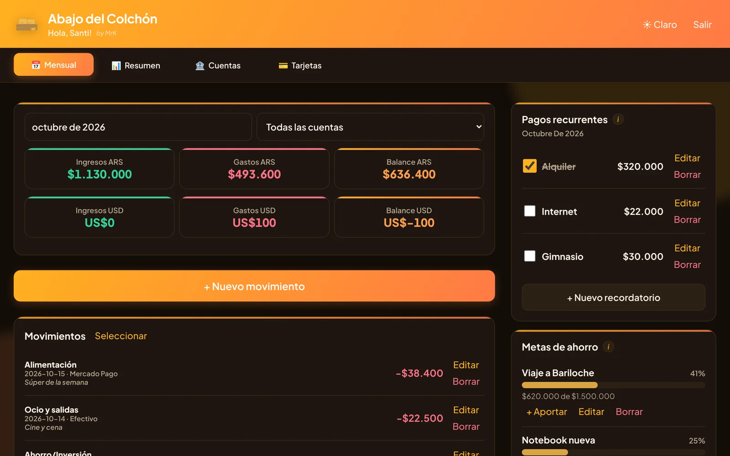730x456 pixels.
Task: Click the Balance ARS $636.400 card
Action: click(x=409, y=169)
